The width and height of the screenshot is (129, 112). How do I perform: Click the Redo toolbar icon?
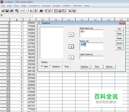pos(26,11)
